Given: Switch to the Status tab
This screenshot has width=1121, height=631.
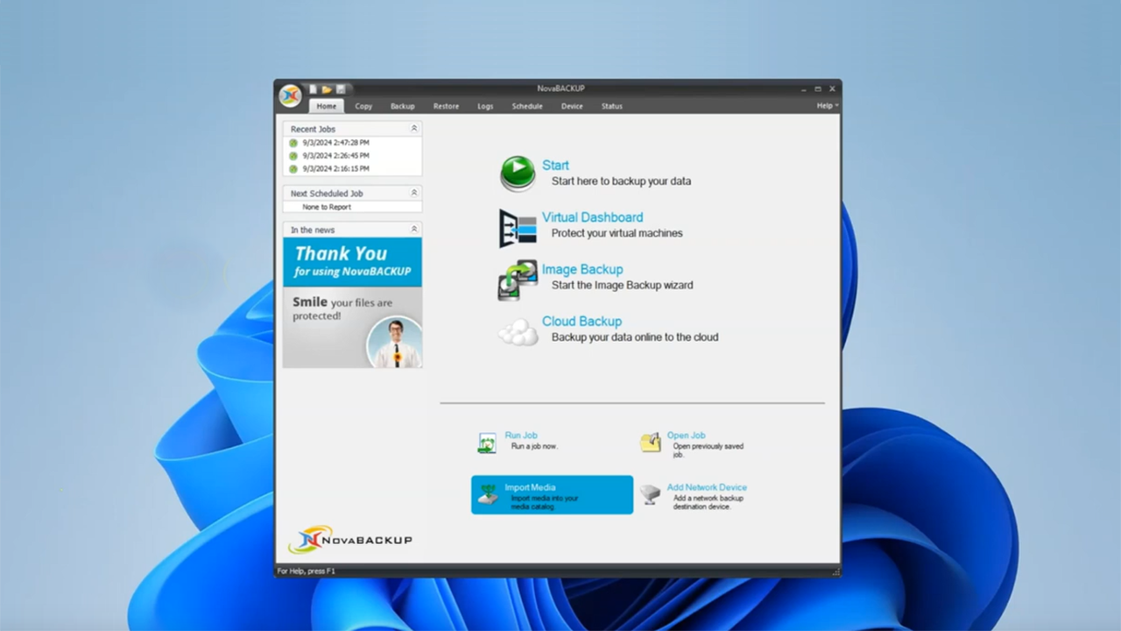Looking at the screenshot, I should pos(612,106).
